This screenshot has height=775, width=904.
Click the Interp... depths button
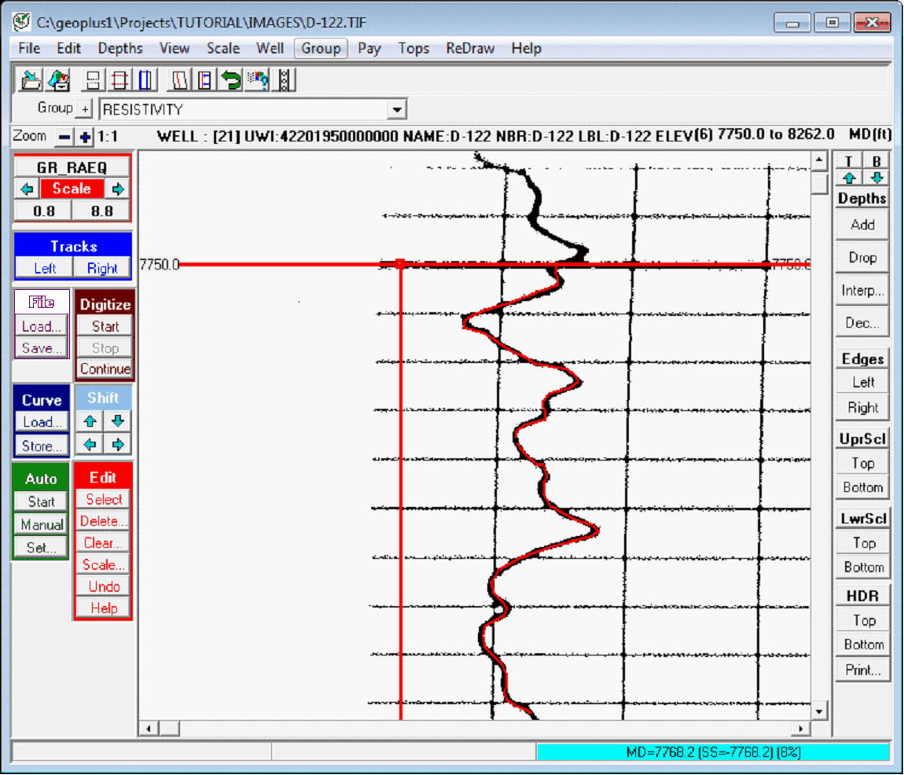coord(862,290)
